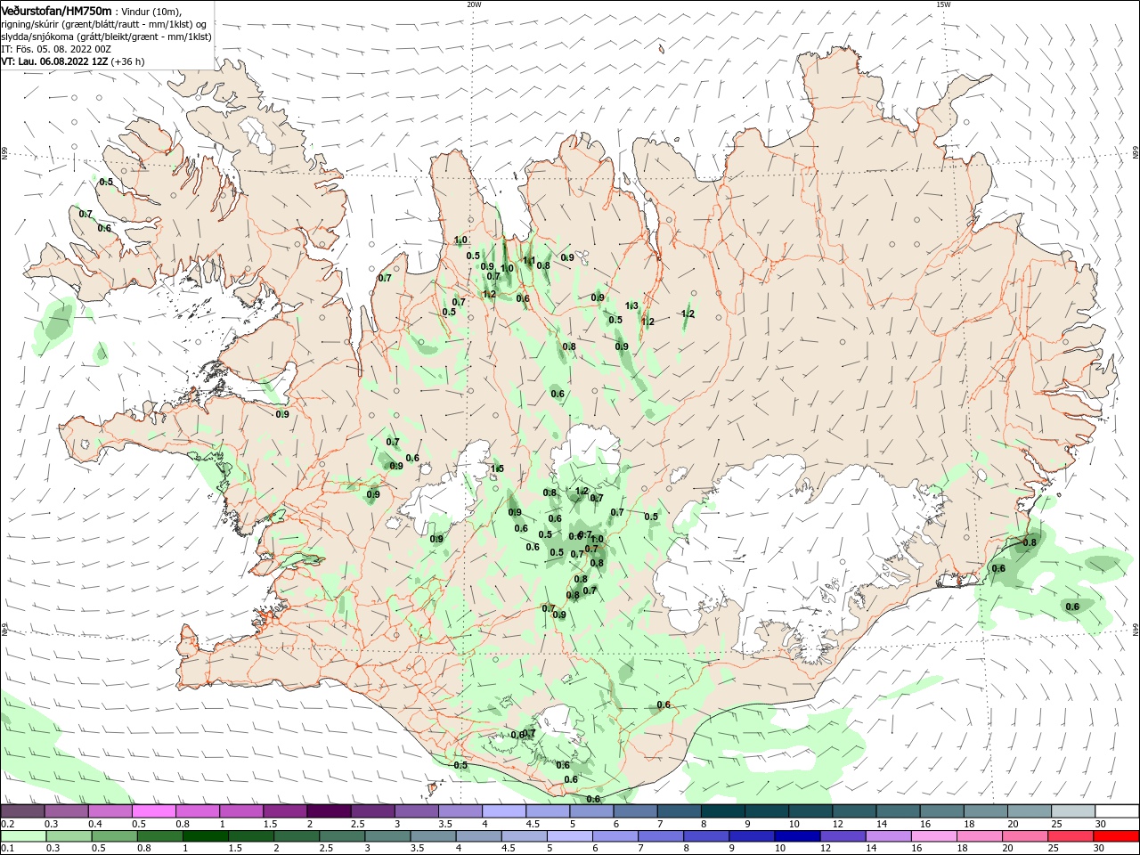Click the top-row swatch labeled 0.4

point(110,811)
